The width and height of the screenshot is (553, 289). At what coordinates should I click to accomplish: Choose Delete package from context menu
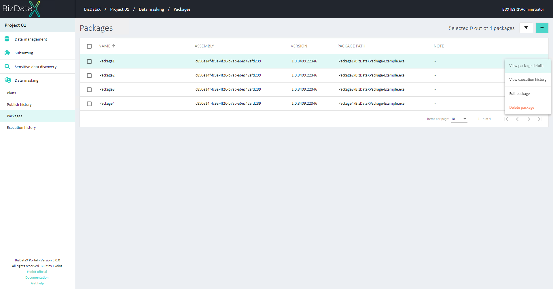click(x=528, y=107)
